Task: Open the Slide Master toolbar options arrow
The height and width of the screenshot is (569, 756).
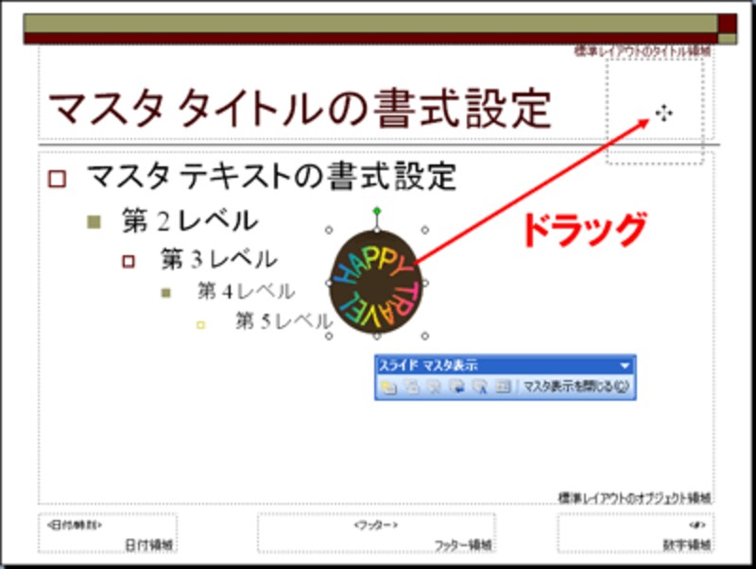Action: (625, 366)
